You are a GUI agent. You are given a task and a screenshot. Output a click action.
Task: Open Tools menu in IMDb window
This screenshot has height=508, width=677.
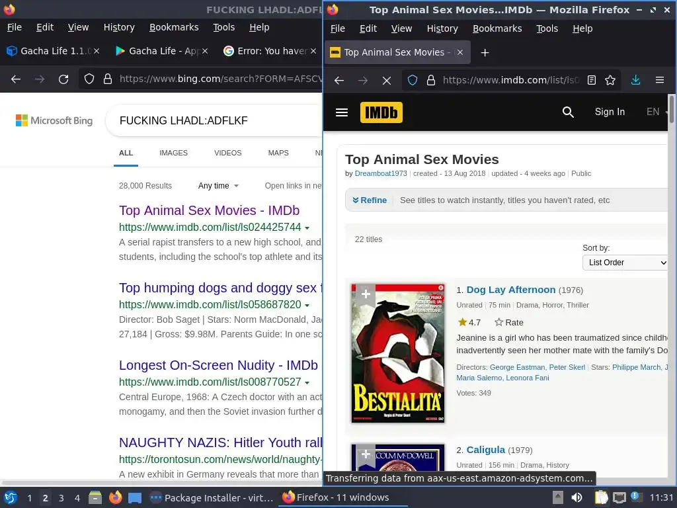click(547, 28)
